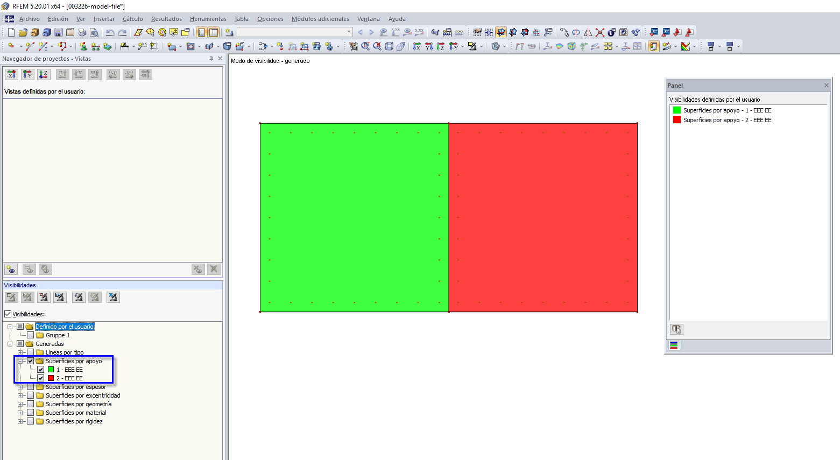
Task: Open the load case combo box in toolbar
Action: pyautogui.click(x=295, y=32)
